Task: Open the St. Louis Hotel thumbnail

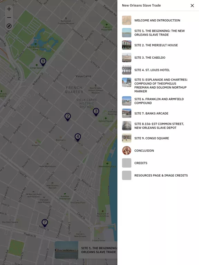Action: coord(126,70)
